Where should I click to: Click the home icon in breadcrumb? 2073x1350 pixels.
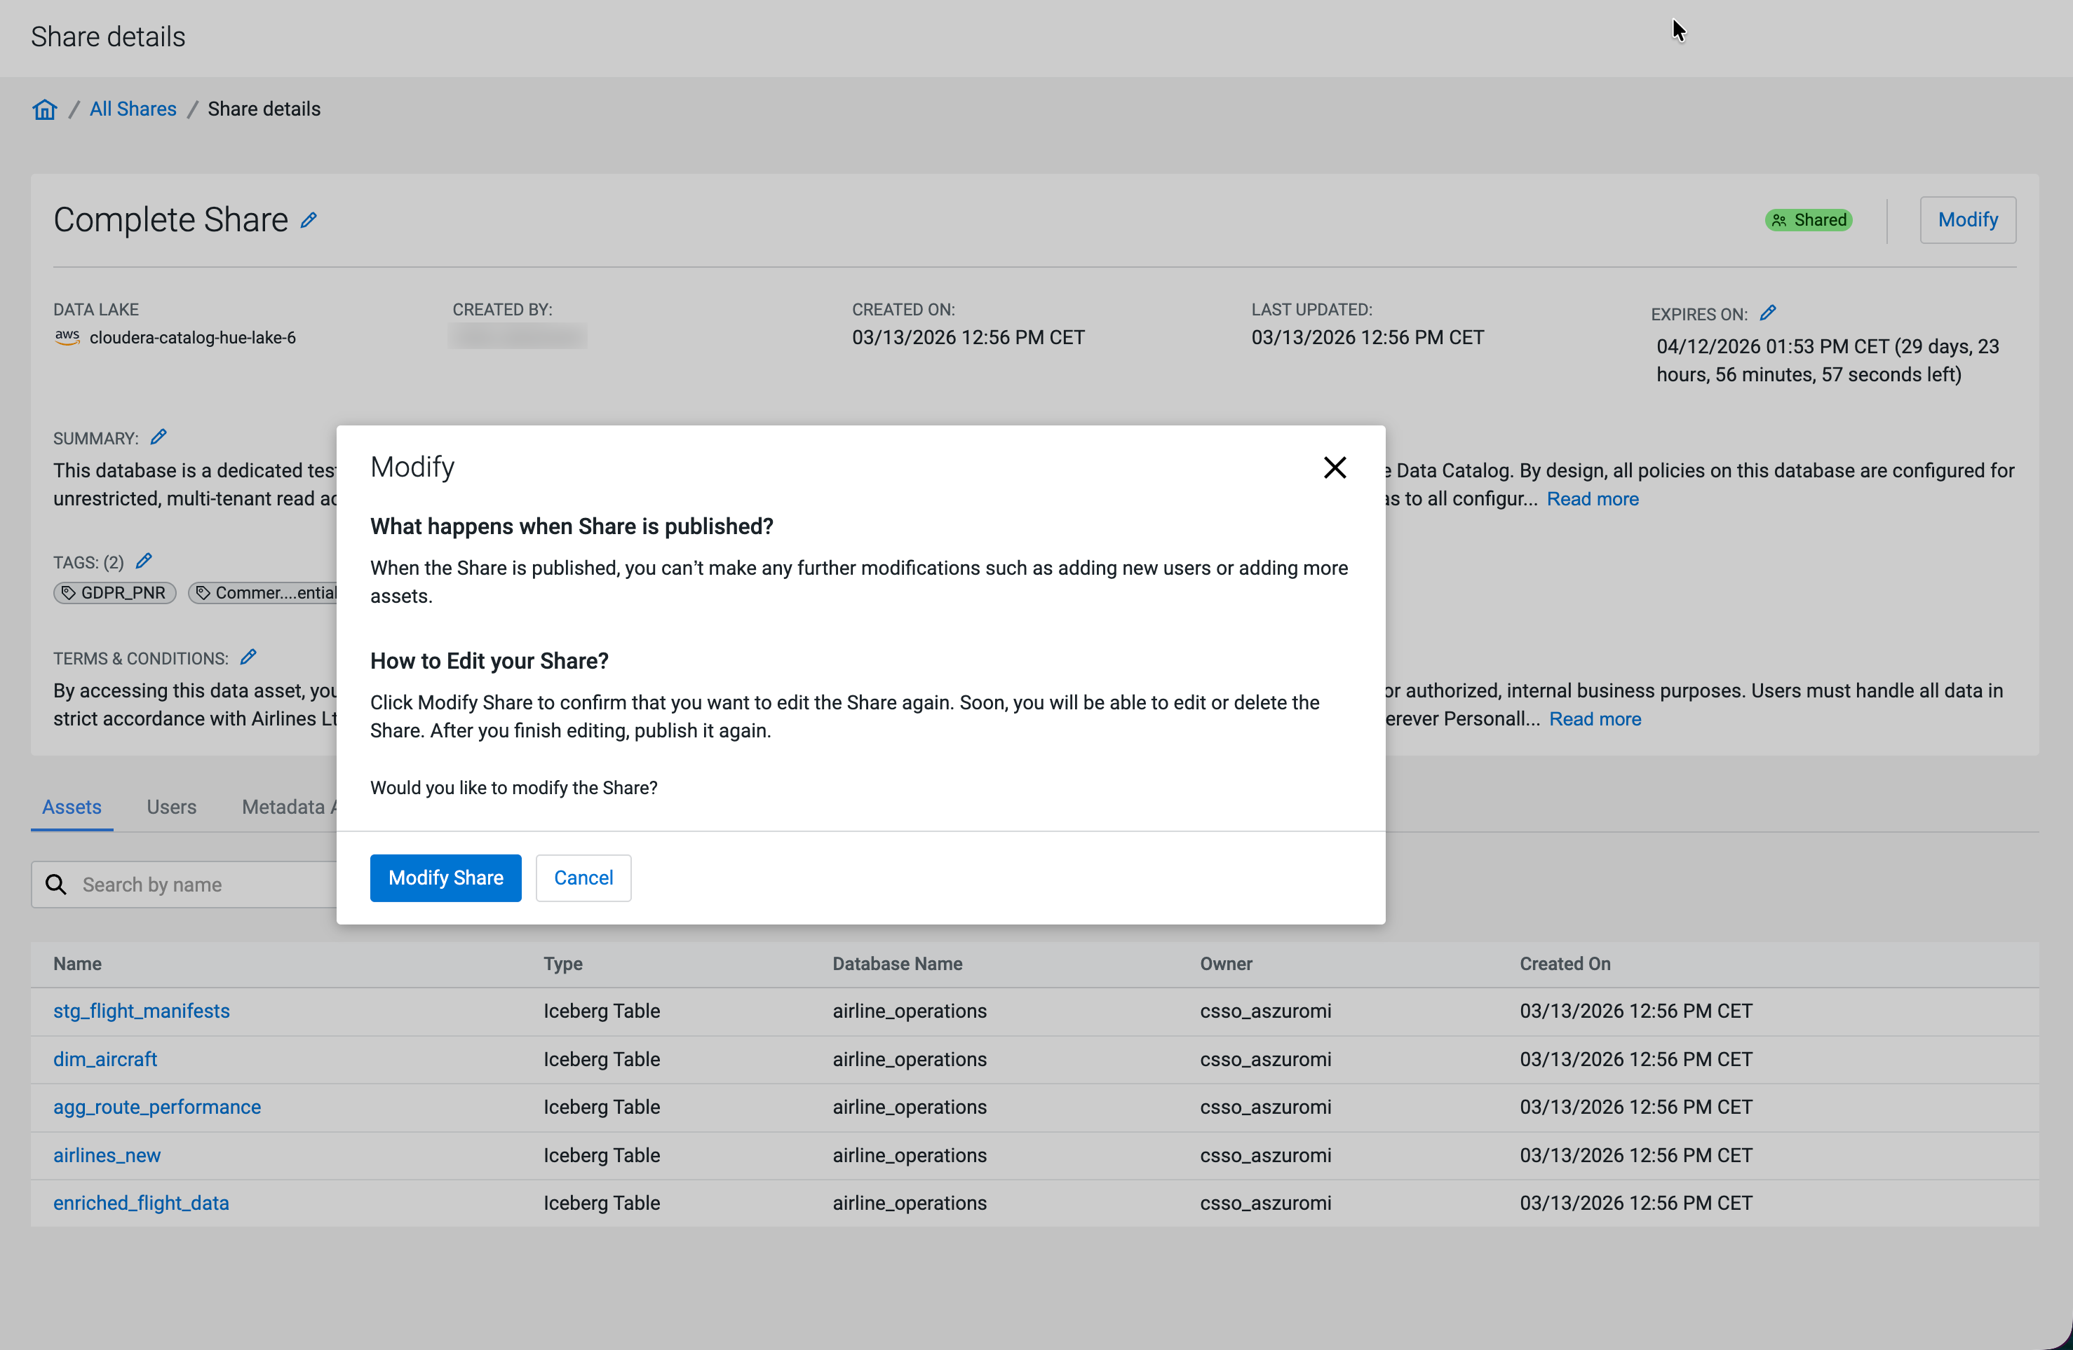[44, 109]
